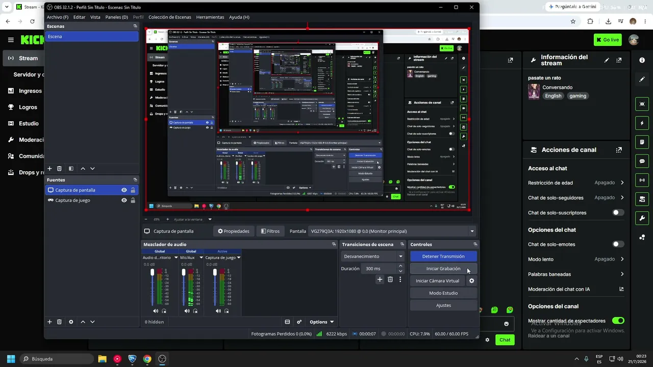
Task: Disable Mostrar cantidad de espectadores switch
Action: (x=618, y=321)
